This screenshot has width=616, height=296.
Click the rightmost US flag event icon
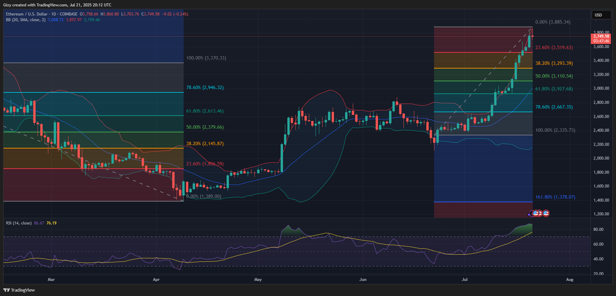click(x=546, y=213)
